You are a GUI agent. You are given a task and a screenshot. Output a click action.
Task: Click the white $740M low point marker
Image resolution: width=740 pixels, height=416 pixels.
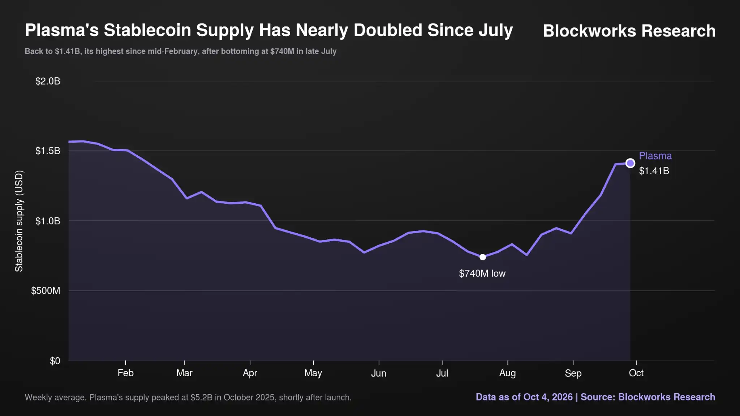[x=483, y=257]
